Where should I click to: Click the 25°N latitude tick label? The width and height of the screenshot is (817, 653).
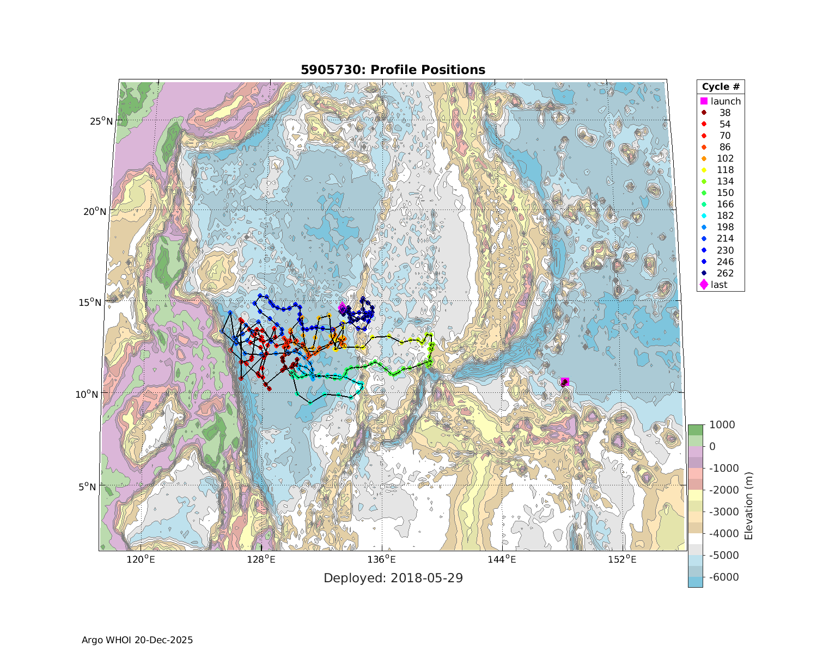pos(102,120)
